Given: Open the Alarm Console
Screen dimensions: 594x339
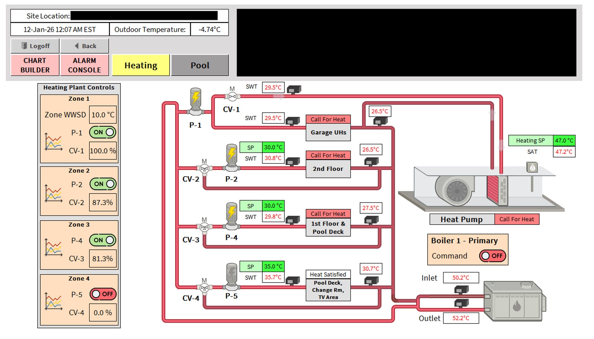Looking at the screenshot, I should [84, 65].
